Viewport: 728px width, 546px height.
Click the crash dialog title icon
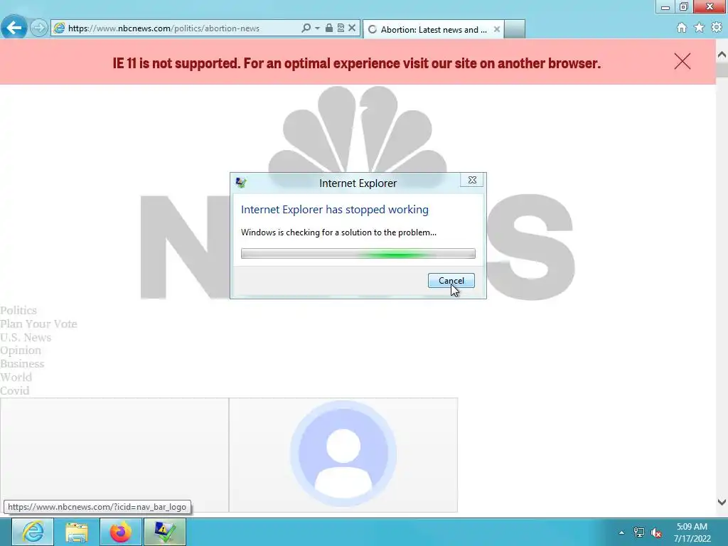click(241, 183)
